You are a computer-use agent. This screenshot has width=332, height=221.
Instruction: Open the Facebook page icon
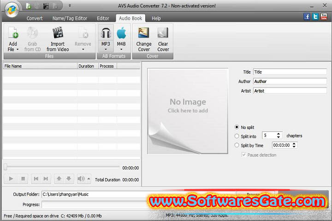[307, 17]
